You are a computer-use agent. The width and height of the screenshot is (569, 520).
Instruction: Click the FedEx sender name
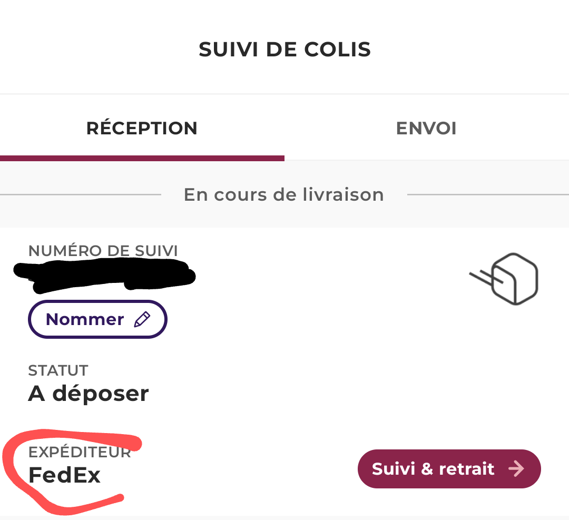click(64, 475)
